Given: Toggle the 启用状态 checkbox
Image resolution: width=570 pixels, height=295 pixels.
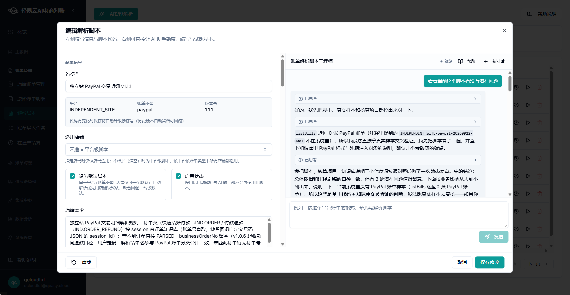Looking at the screenshot, I should point(178,176).
